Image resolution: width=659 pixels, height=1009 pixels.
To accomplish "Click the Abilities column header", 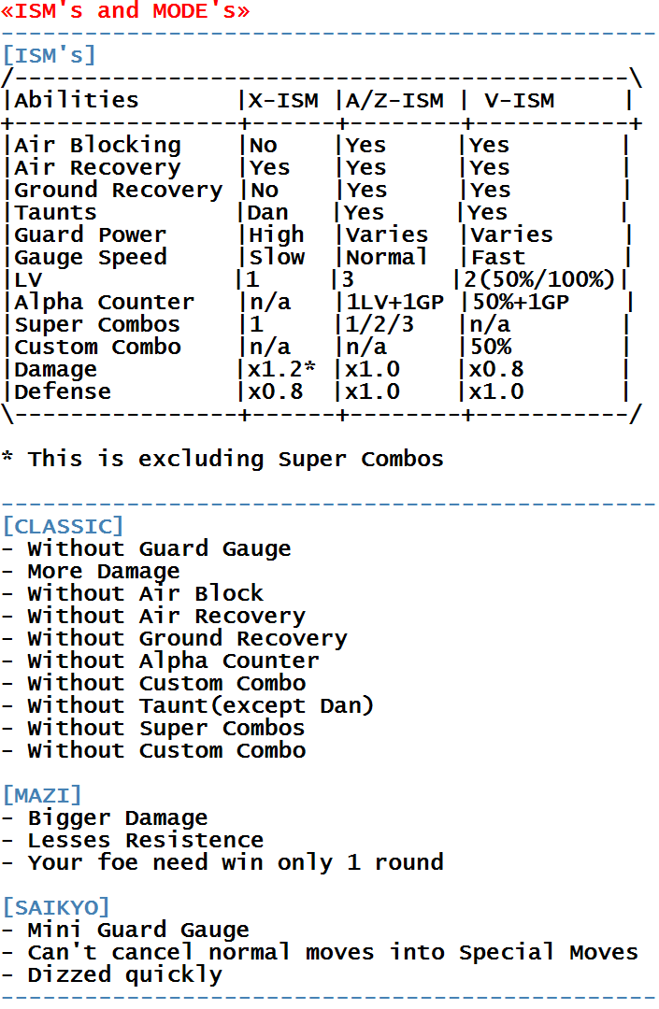I will tap(77, 100).
